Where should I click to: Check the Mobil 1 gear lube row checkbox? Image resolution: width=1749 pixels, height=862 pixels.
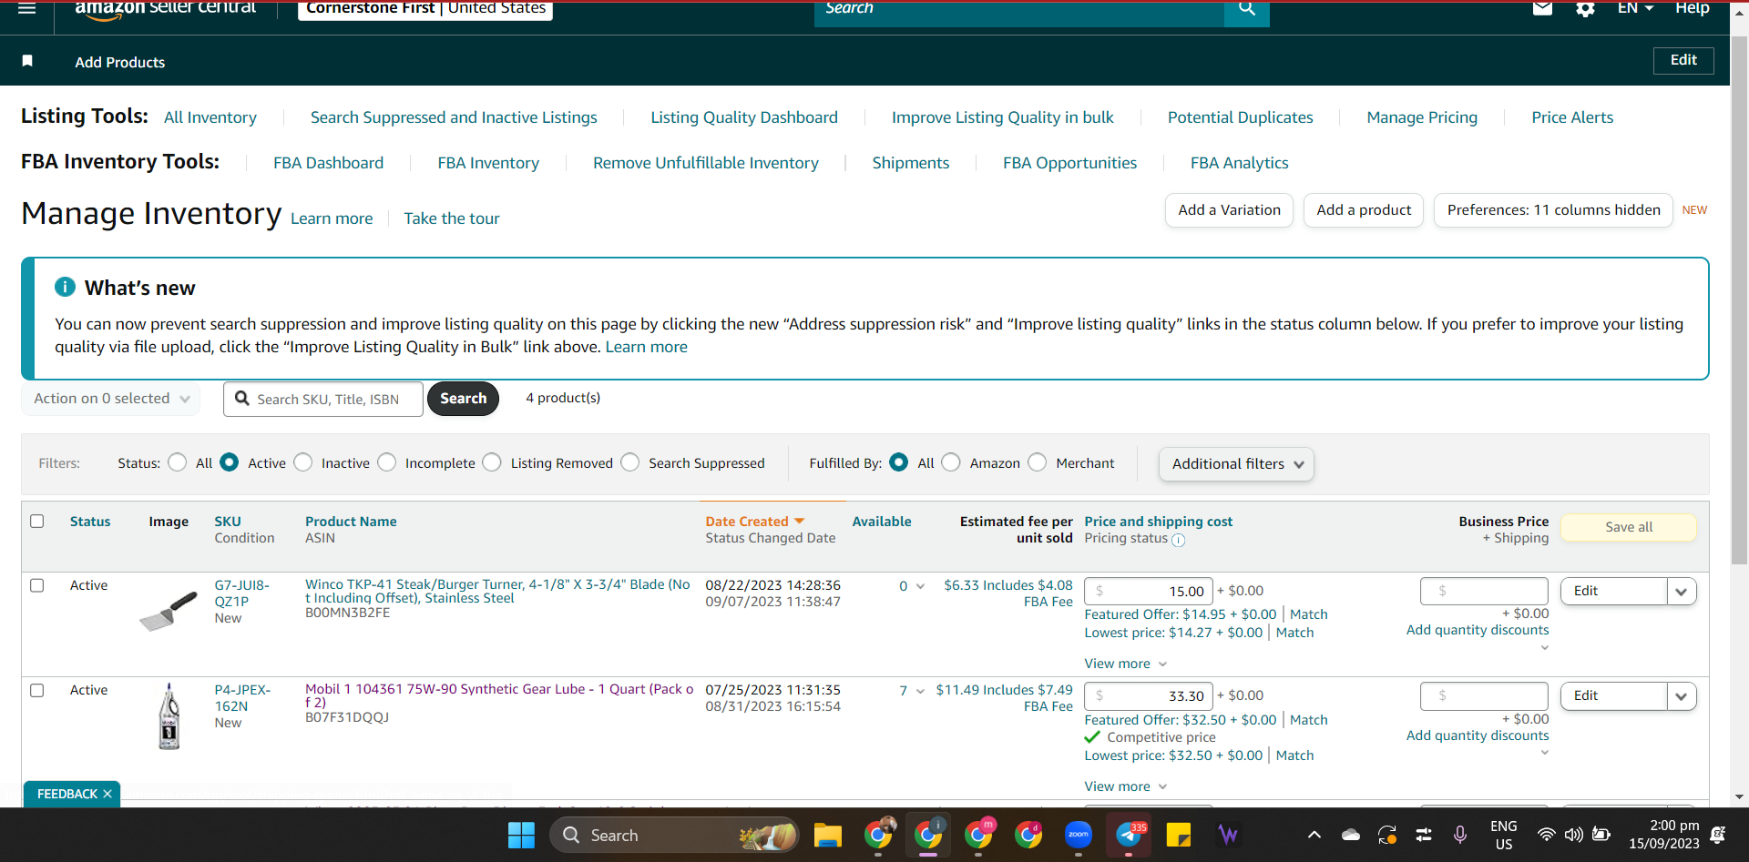tap(37, 690)
